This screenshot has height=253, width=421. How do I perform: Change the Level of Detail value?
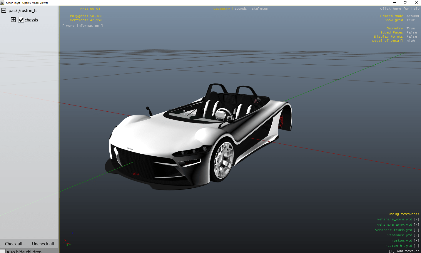tap(411, 41)
